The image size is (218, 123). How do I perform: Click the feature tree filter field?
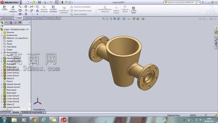[x=15, y=26]
